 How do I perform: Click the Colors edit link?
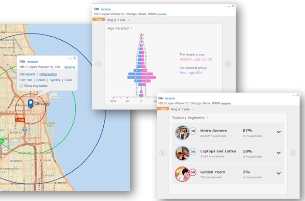pyautogui.click(x=41, y=80)
